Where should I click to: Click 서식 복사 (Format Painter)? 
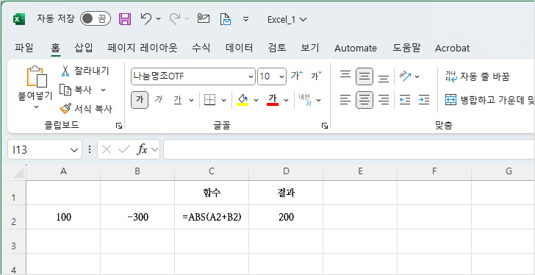(x=86, y=109)
